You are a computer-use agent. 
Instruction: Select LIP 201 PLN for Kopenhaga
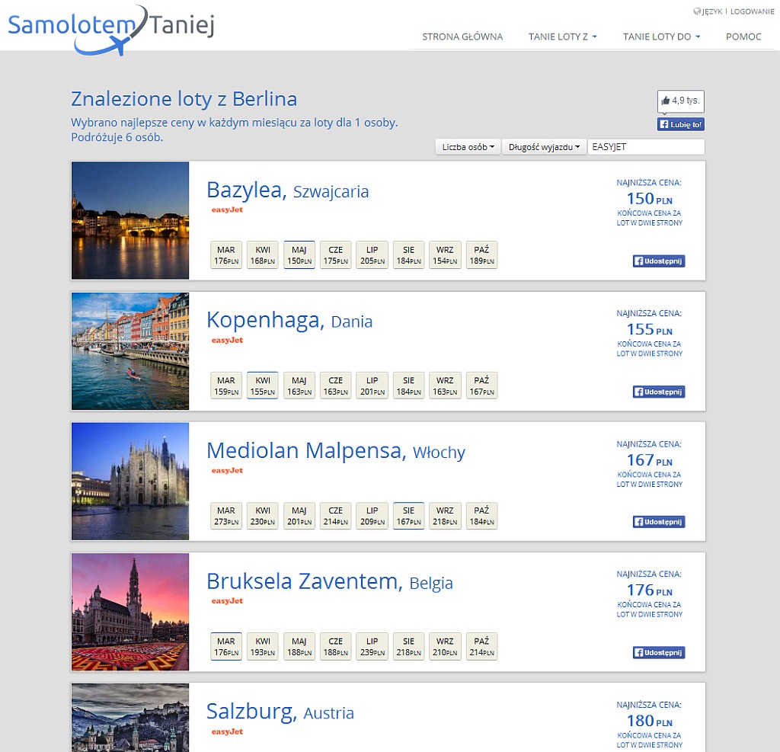point(372,386)
